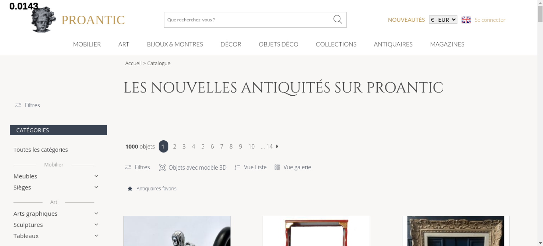
Task: Select Vue Liste list icon
Action: [237, 167]
